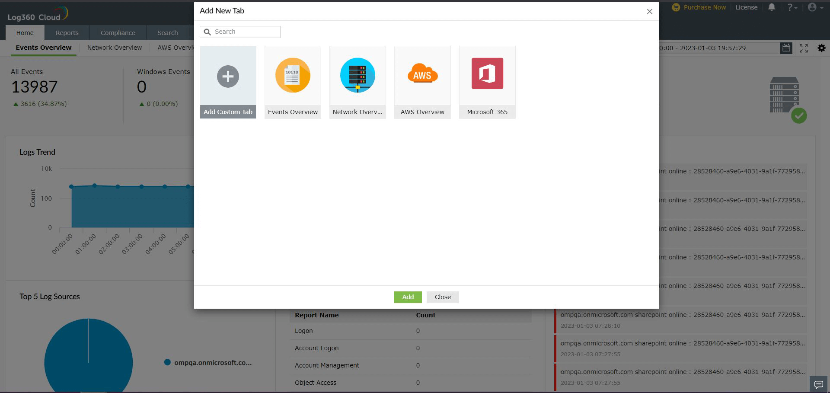Follow the Purchase Now link
The height and width of the screenshot is (393, 830).
(x=705, y=7)
